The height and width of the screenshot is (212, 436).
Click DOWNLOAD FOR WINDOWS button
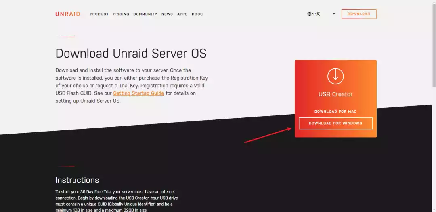coord(335,123)
